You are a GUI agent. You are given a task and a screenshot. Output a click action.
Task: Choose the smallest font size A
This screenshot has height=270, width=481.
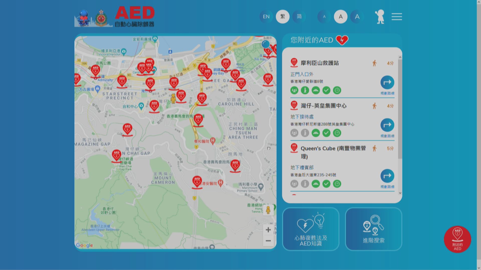tap(324, 17)
